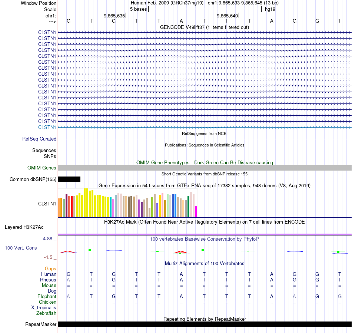The image size is (352, 333).
Task: Click the '4.88' upper conservation axis value
Action: pos(47,239)
